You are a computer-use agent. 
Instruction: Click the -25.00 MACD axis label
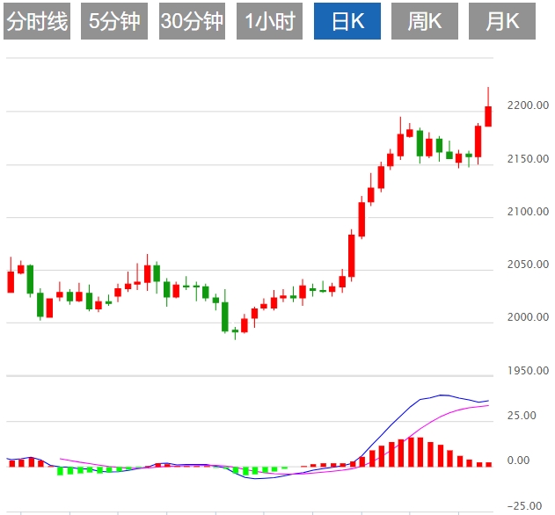tap(528, 505)
